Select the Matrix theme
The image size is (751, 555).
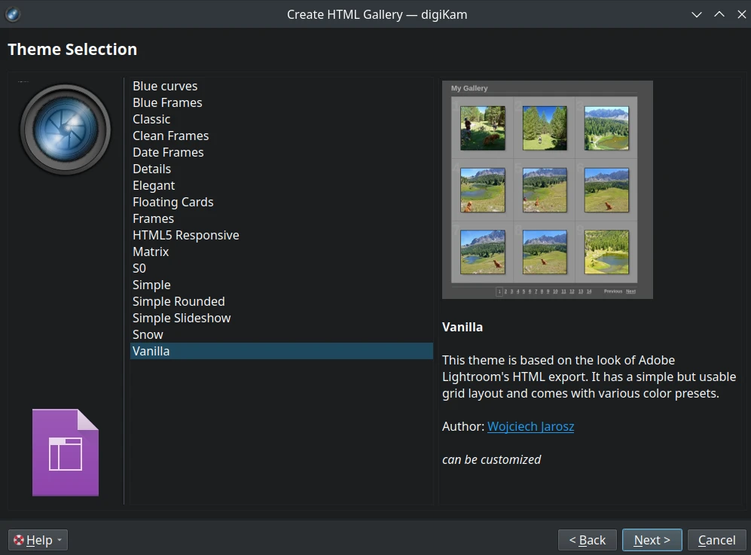point(150,252)
